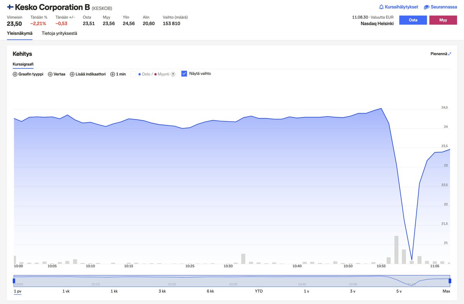464x304 pixels.
Task: Select the 3 kk time range
Action: tap(162, 291)
